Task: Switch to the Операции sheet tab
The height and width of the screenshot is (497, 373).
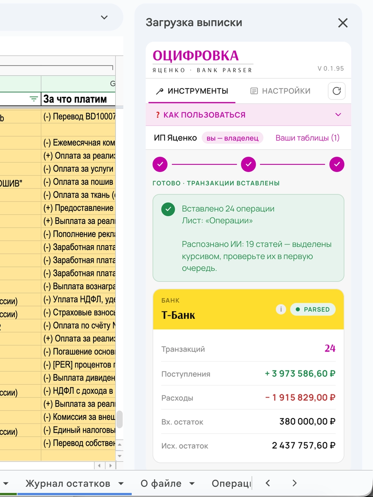Action: tap(231, 483)
